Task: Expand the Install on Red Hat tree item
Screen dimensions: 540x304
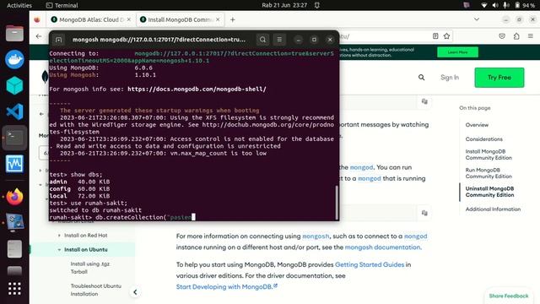Action: coord(59,236)
